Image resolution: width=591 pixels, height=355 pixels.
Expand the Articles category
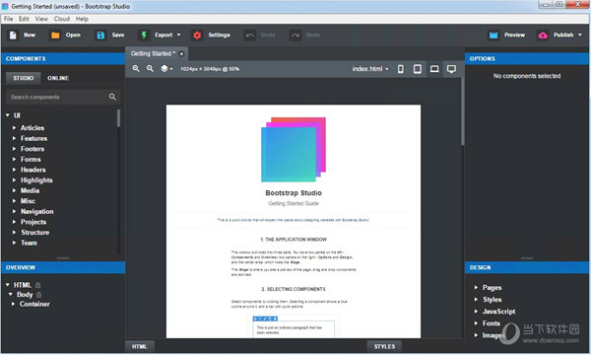click(14, 128)
